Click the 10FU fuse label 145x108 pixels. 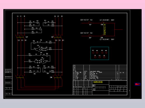53,24
